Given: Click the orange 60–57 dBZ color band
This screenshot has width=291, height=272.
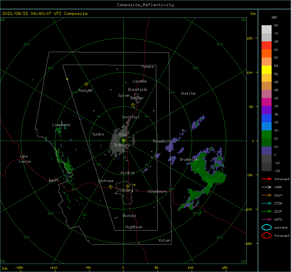Looking at the screenshot, I should [266, 53].
